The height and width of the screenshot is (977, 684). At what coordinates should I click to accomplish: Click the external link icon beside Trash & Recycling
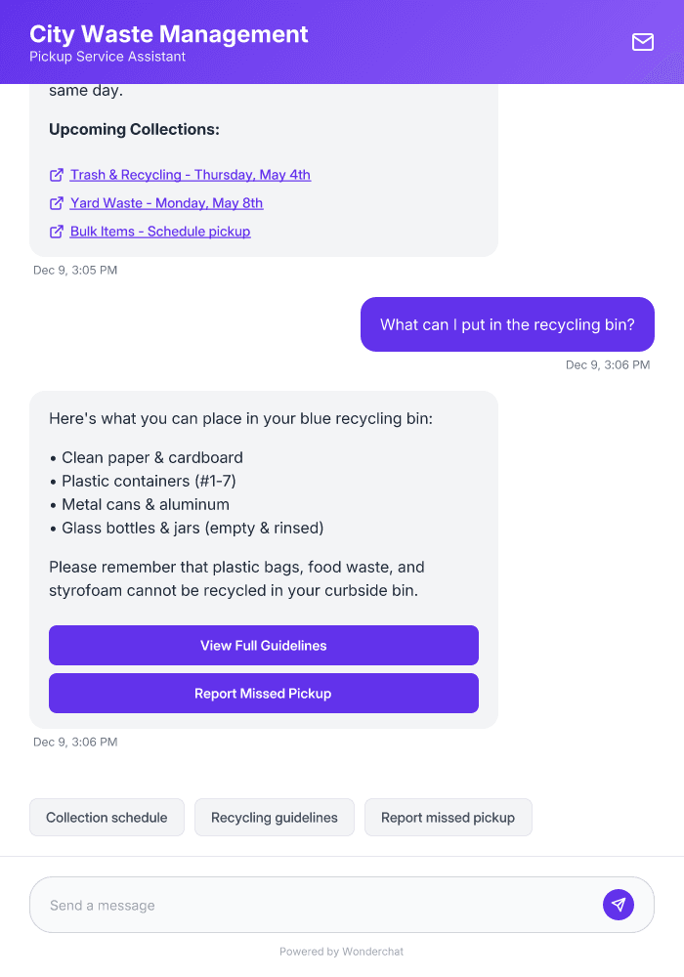(56, 174)
